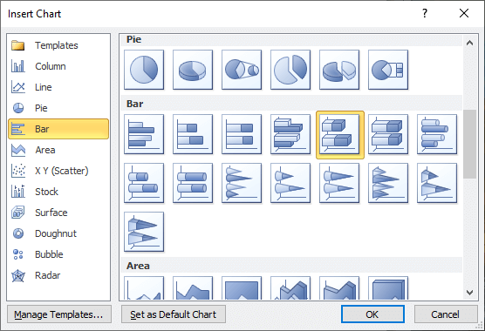Image resolution: width=485 pixels, height=331 pixels.
Task: Click the scrollbar down arrow
Action: [469, 293]
